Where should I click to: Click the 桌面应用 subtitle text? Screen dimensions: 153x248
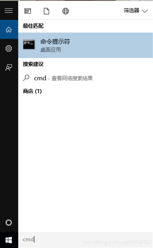tap(51, 50)
